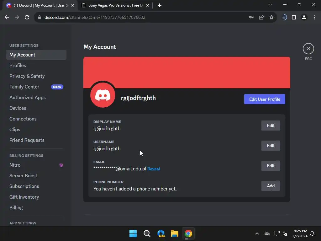Open Friend Requests settings
Screen dimensions: 321x241
point(36,140)
